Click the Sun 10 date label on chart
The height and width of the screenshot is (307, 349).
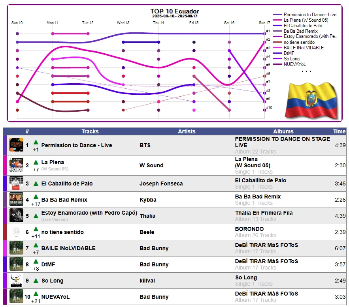click(x=17, y=22)
